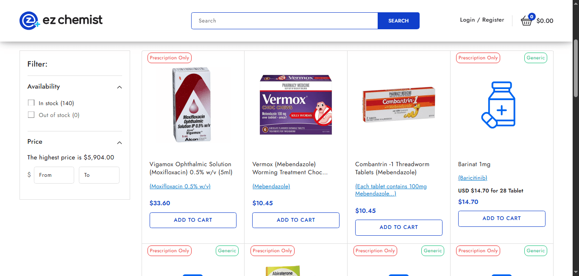The height and width of the screenshot is (276, 579).
Task: Click the Barinat 1mg medicine bottle placeholder icon
Action: point(498,104)
